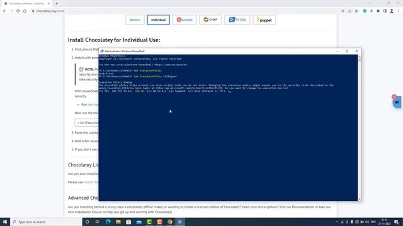Bookmark this page with the star icon
The width and height of the screenshot is (403, 226).
pyautogui.click(x=356, y=11)
